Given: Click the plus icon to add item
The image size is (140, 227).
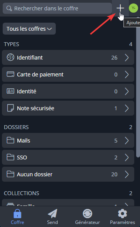Looking at the screenshot, I should point(120,8).
